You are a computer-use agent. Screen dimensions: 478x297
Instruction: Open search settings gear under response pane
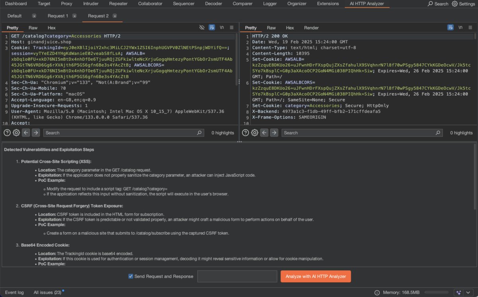[255, 133]
